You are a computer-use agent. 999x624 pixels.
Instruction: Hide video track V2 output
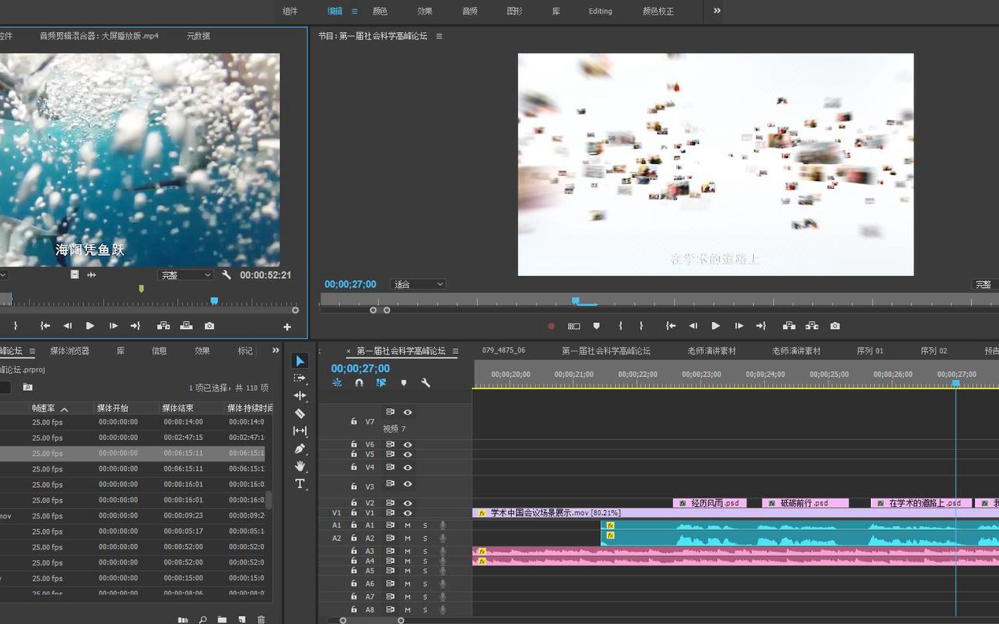coord(408,503)
